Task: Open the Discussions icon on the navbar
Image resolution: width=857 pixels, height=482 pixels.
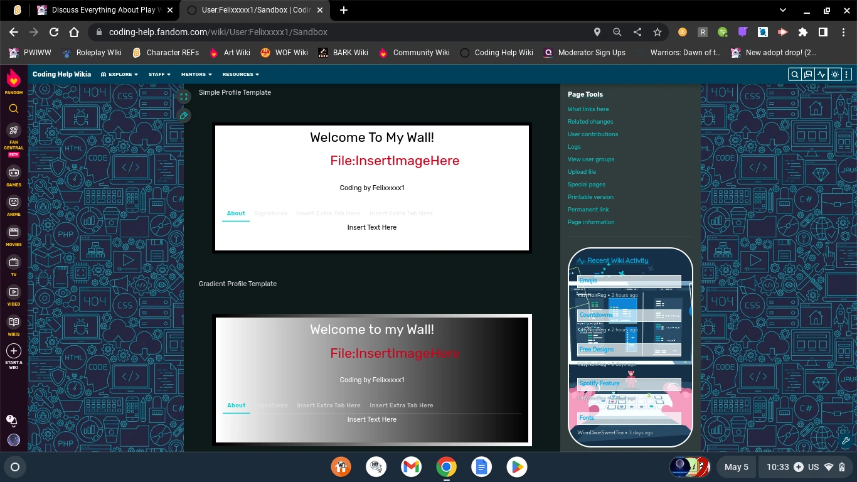Action: [808, 74]
